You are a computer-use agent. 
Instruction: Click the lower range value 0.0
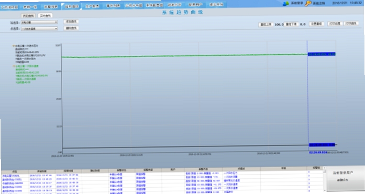pyautogui.click(x=303, y=24)
